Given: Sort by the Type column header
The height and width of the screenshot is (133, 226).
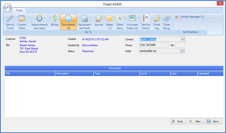Looking at the screenshot, I should click(117, 73).
